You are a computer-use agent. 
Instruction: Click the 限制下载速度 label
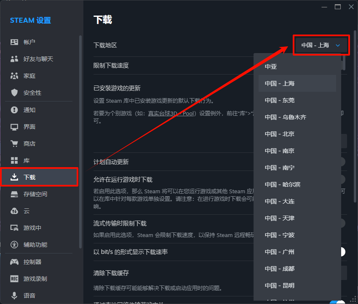[111, 66]
